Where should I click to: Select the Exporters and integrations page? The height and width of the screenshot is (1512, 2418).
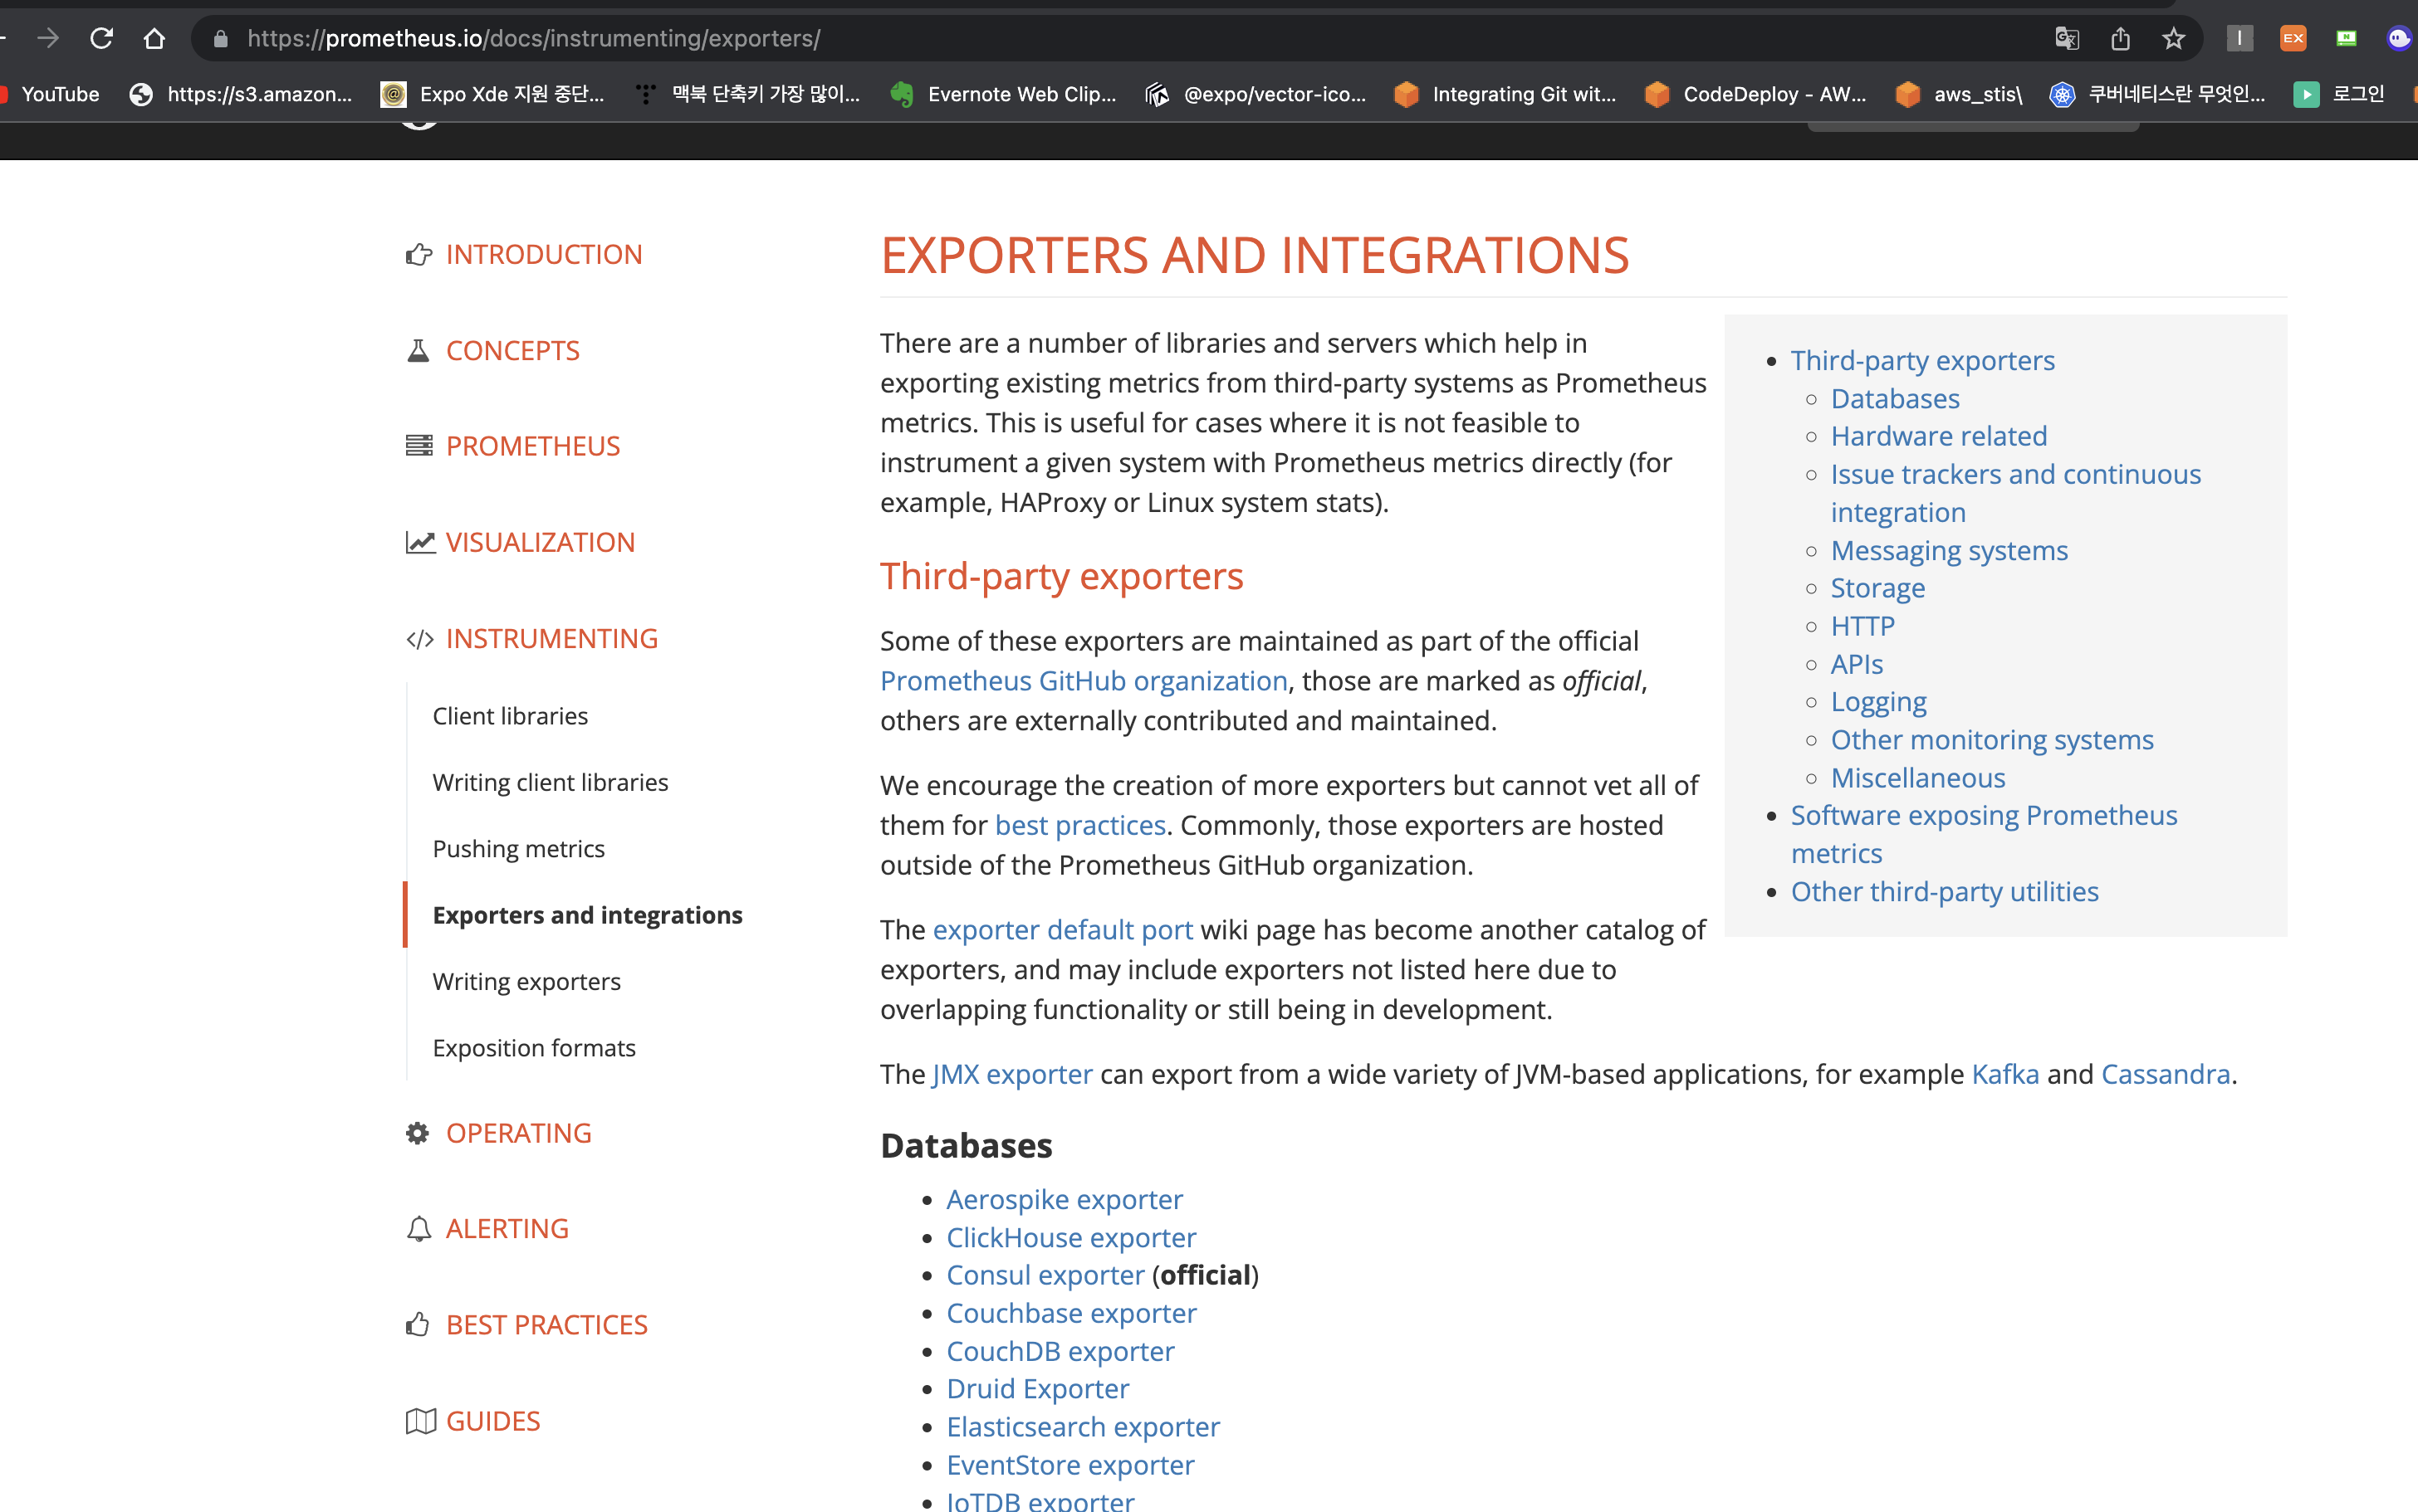click(587, 915)
